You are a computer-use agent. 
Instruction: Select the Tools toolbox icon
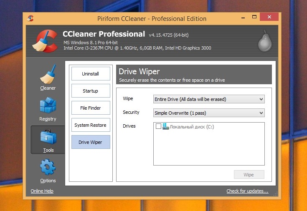(48, 137)
